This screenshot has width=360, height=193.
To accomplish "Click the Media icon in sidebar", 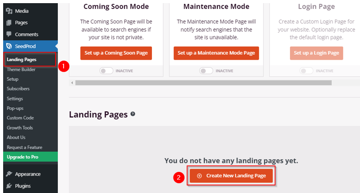I will pyautogui.click(x=9, y=11).
